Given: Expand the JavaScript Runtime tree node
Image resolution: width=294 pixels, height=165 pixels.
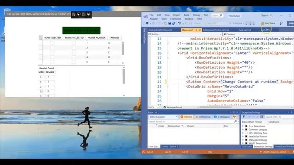Looking at the screenshot, I should (x=243, y=137).
